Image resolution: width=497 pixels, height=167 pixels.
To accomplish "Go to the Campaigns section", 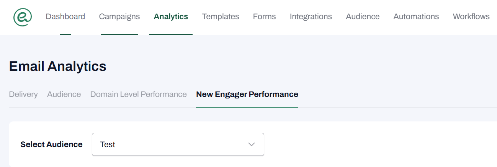I will [x=119, y=16].
